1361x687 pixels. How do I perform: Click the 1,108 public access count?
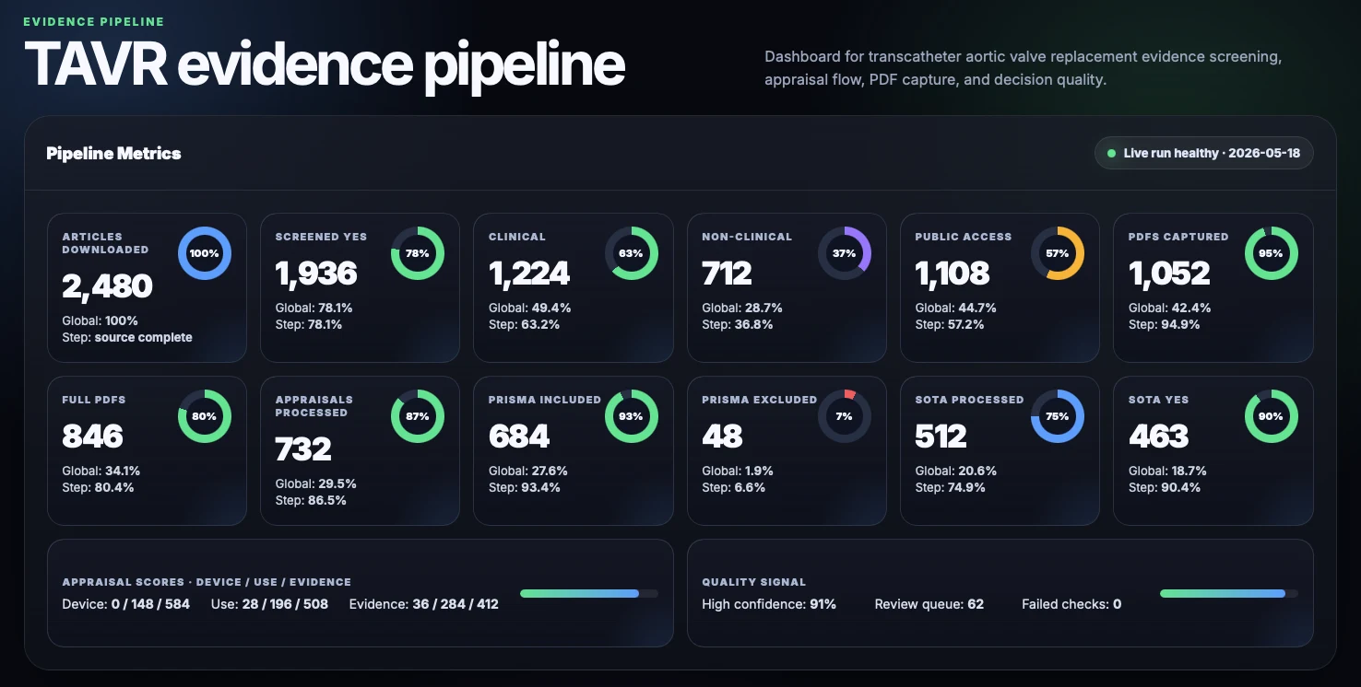pos(953,274)
